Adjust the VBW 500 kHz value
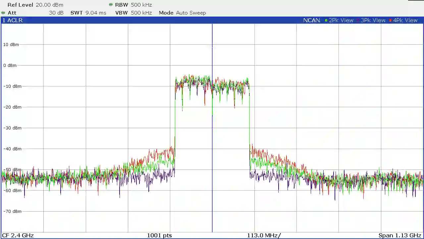Image resolution: width=424 pixels, height=239 pixels. (x=133, y=13)
